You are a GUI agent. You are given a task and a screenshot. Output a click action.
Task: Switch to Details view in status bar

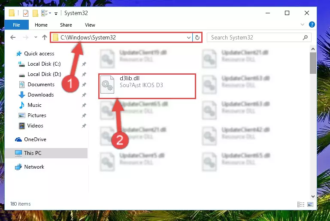[x=301, y=204]
